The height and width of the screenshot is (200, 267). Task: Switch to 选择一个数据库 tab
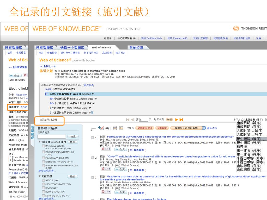click(72, 48)
